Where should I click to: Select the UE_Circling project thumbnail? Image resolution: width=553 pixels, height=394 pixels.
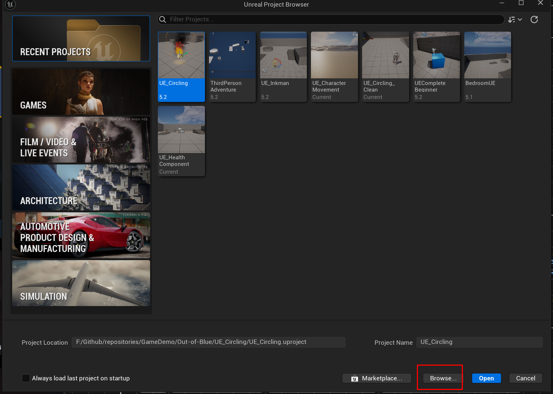coord(181,55)
